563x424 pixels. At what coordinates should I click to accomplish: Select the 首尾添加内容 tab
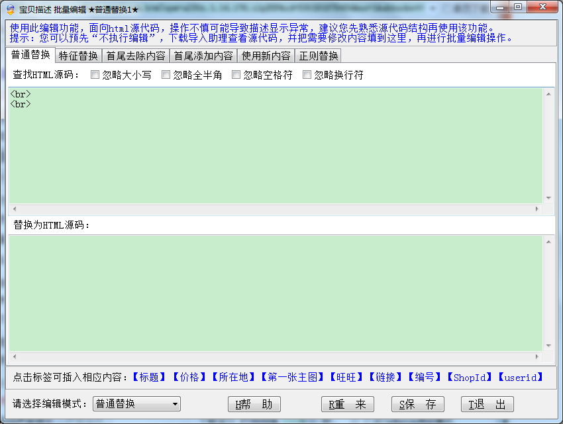tap(203, 56)
